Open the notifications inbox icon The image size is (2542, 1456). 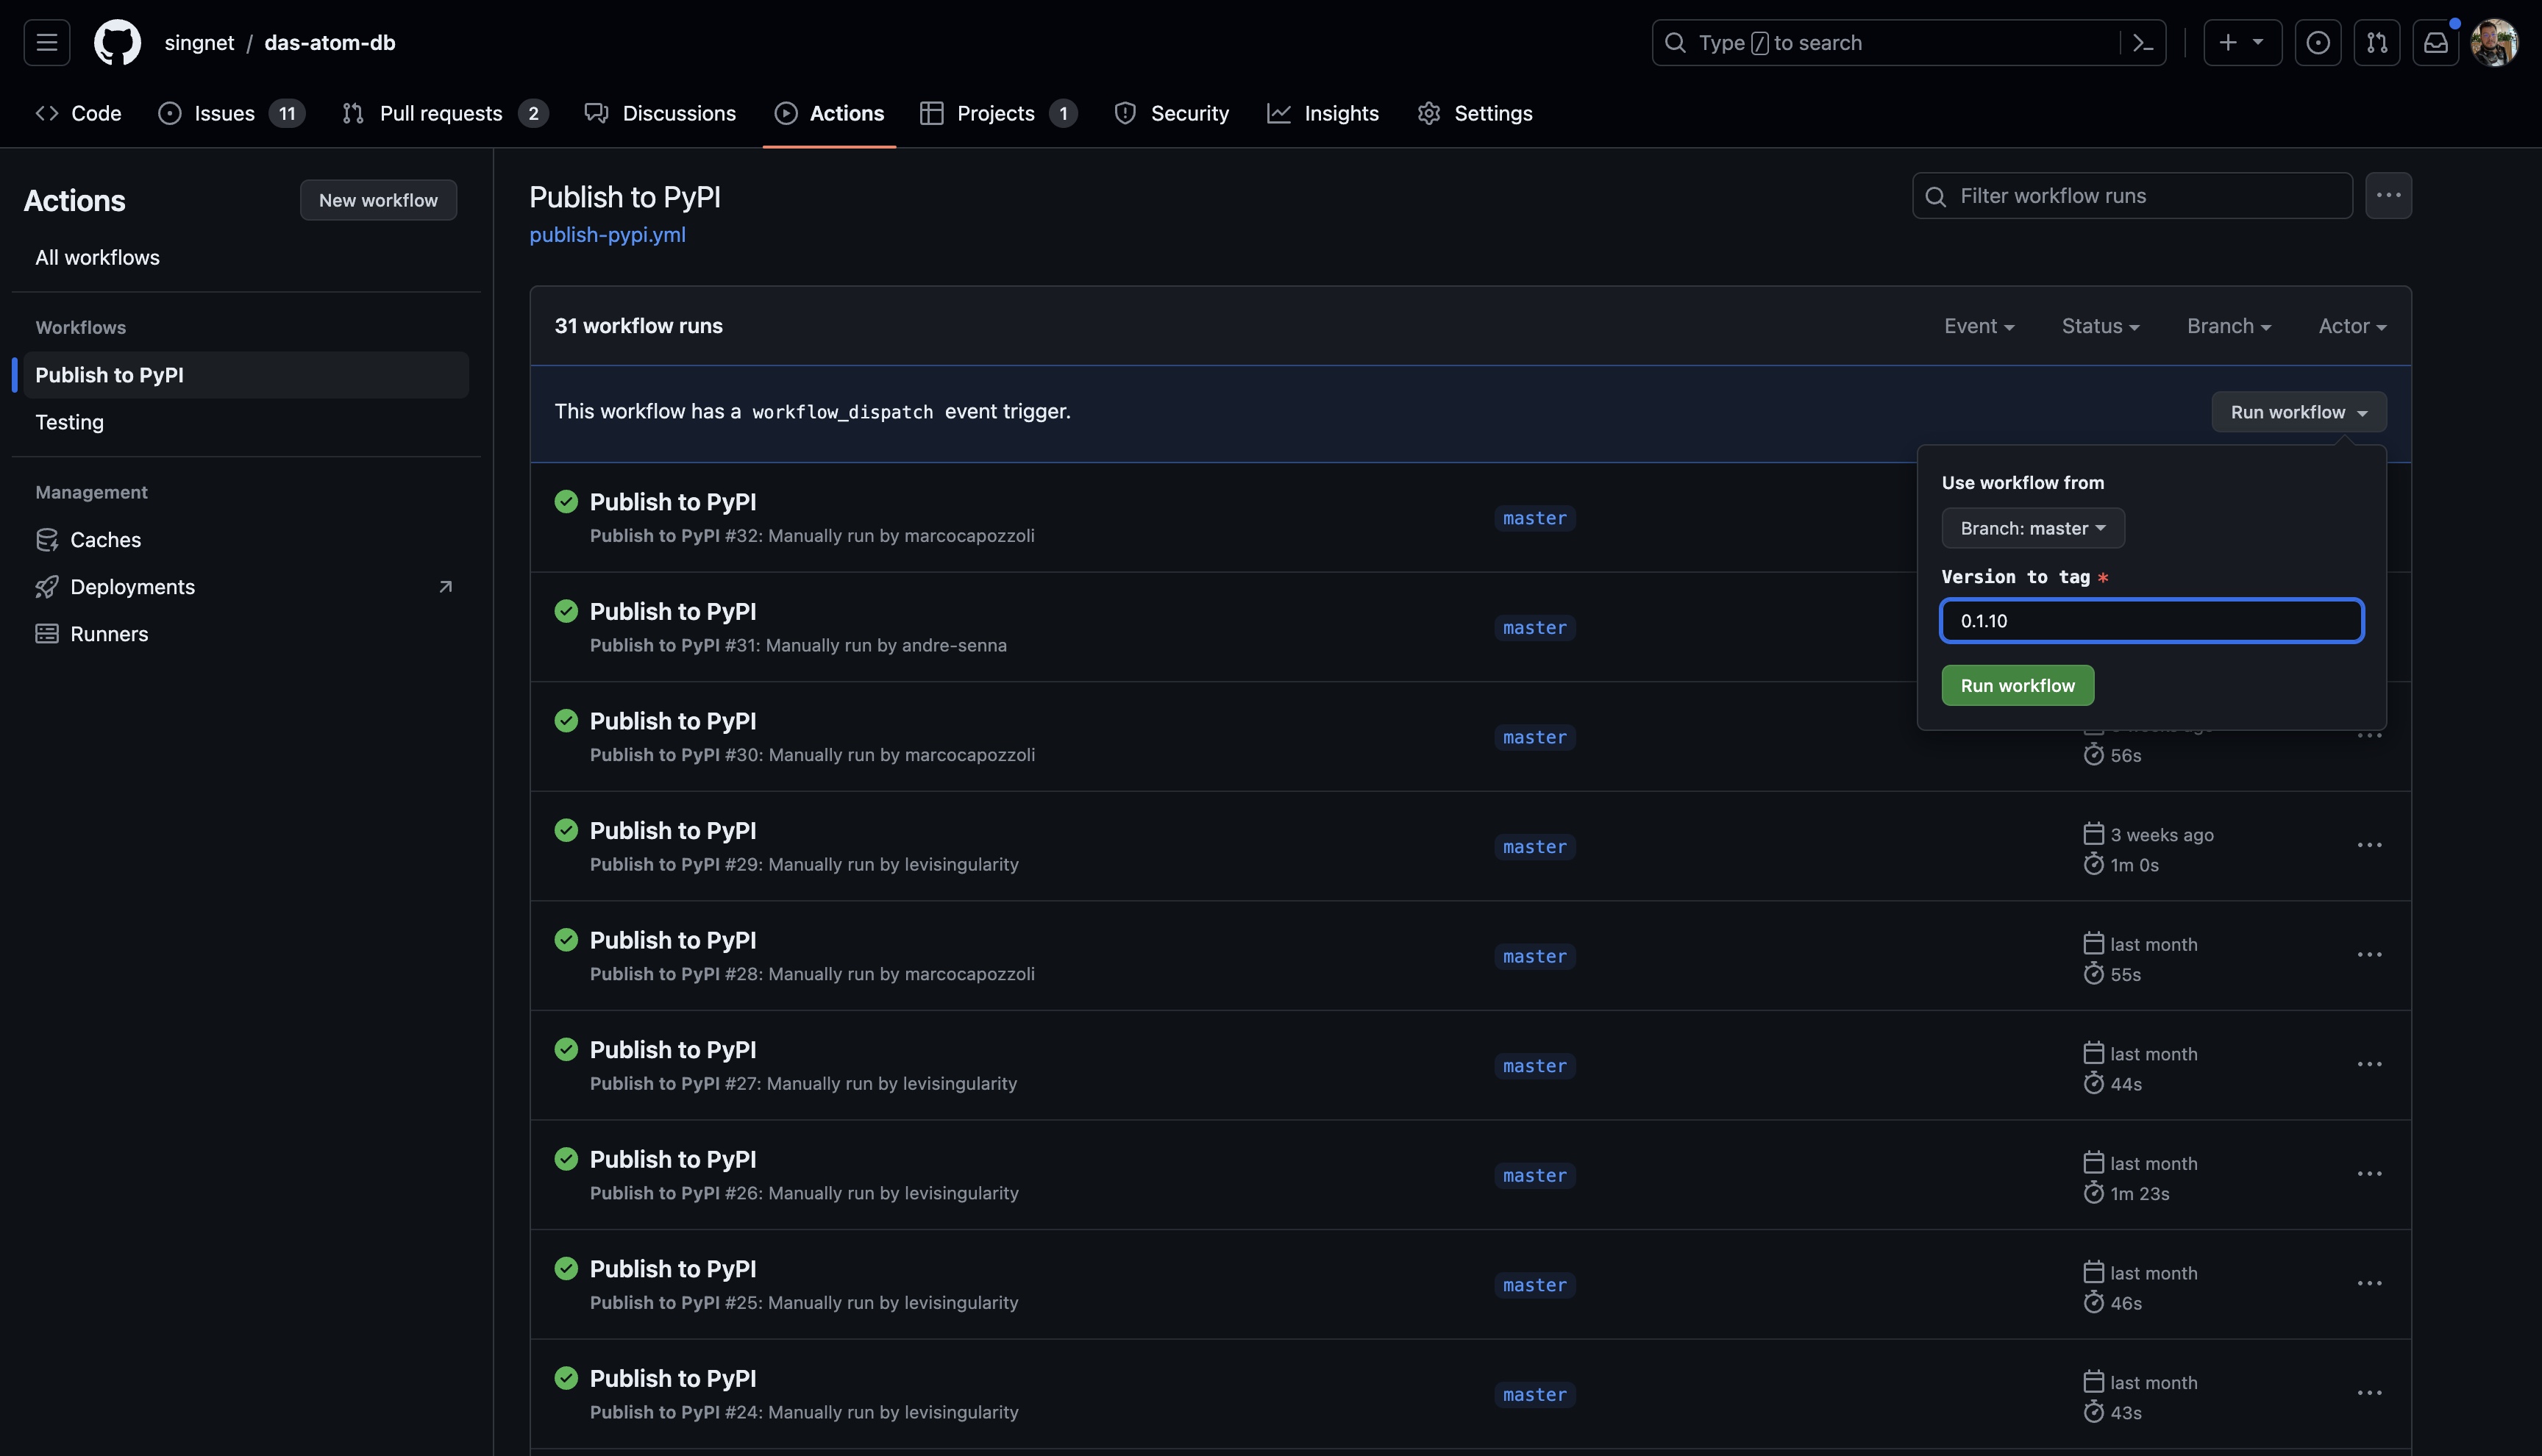(x=2435, y=43)
